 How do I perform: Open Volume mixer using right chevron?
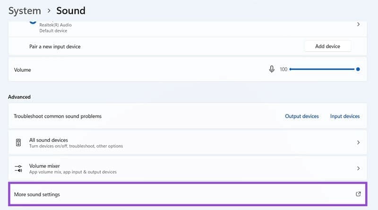358,168
